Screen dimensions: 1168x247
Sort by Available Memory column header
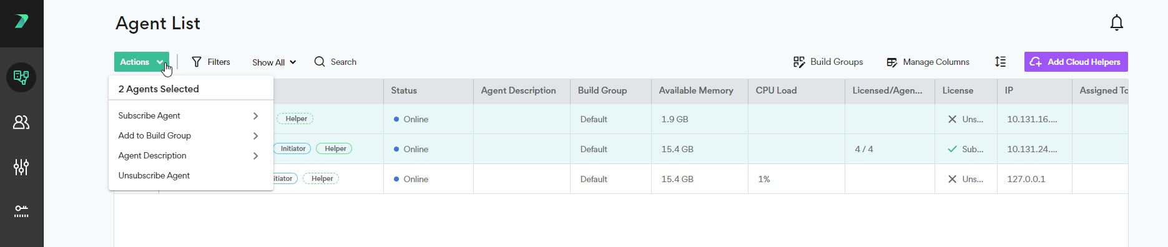click(x=696, y=90)
